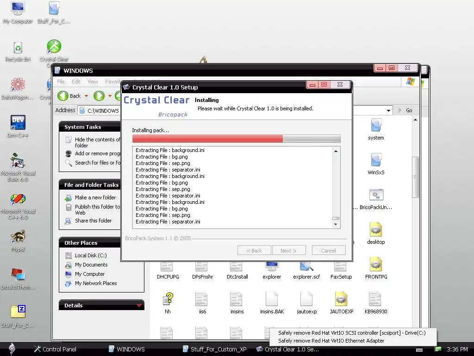Select the desktop settings file icon
Screen dimensions: 474x356
tap(376, 234)
